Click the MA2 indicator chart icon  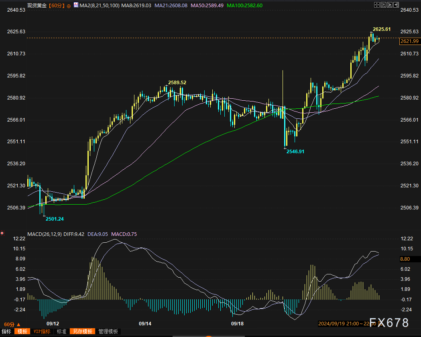[76, 5]
